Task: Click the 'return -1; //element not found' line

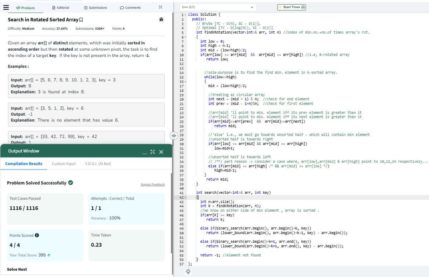Action: [x=230, y=255]
